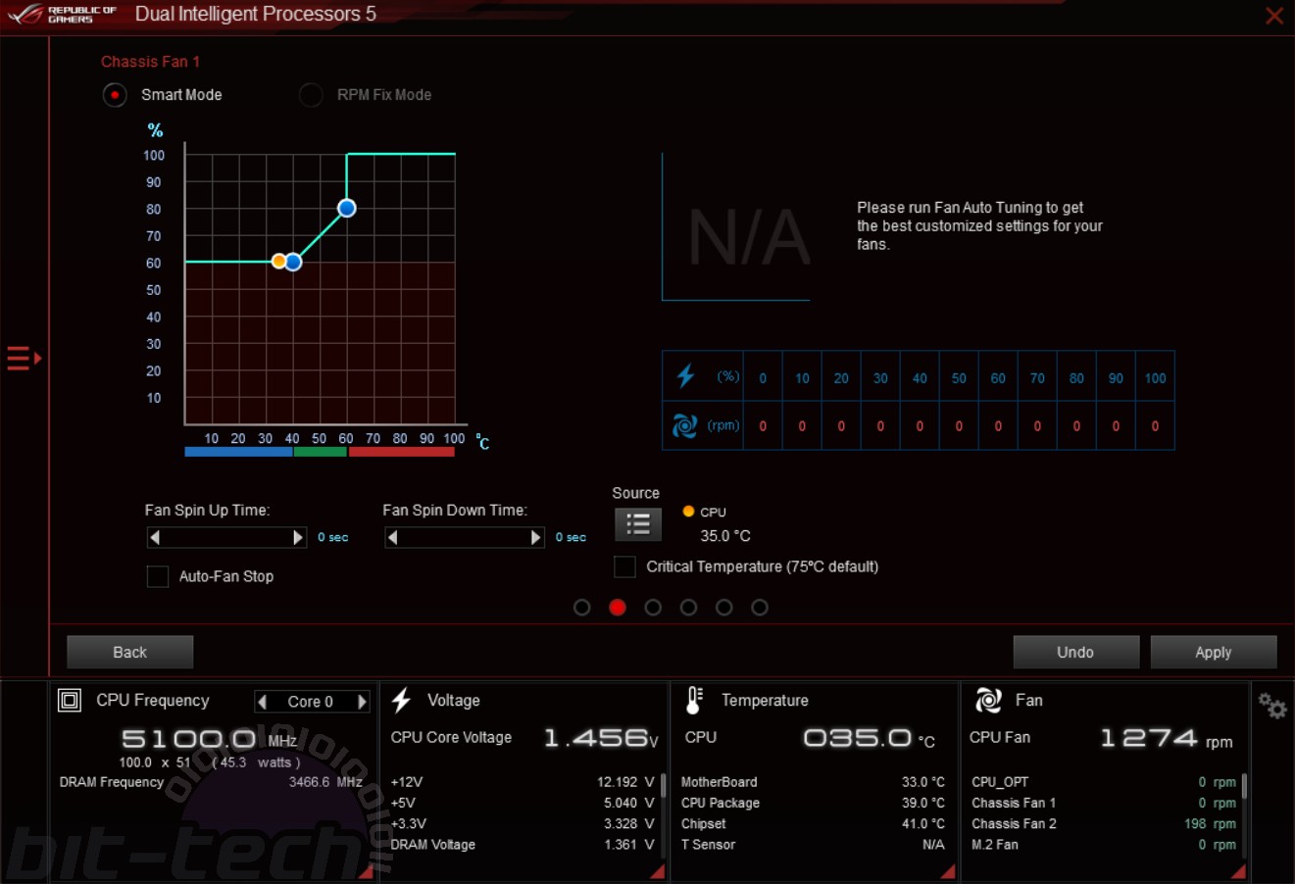Decrease Fan Spin Up Time with left arrow
The image size is (1295, 884).
[154, 537]
